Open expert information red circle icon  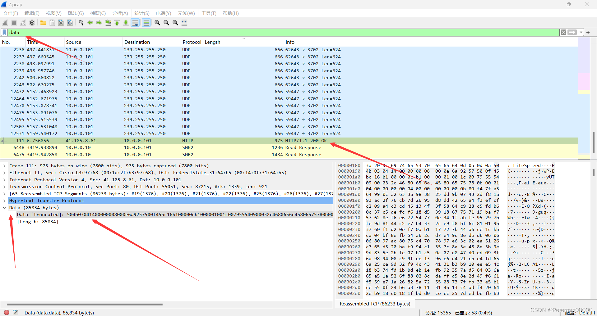point(7,312)
